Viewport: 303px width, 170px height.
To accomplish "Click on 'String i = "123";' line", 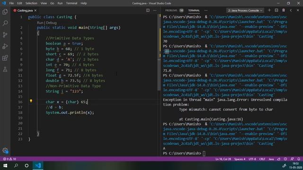I will coord(64,91).
